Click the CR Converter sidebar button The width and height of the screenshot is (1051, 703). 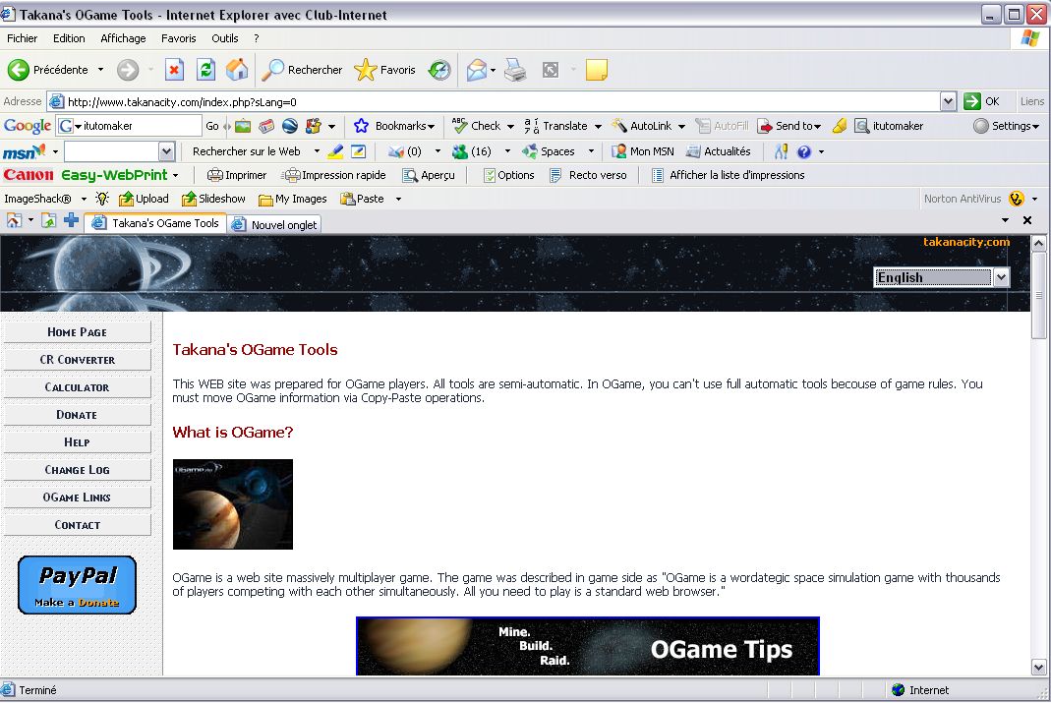(x=78, y=360)
